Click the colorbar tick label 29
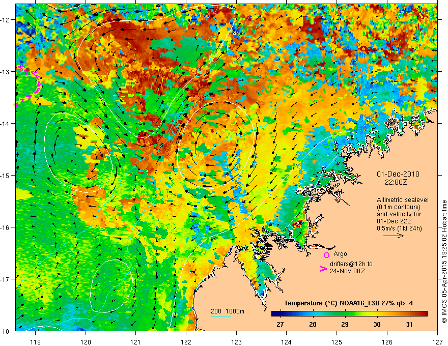Viewport: 448px width, 346px height. [x=345, y=324]
